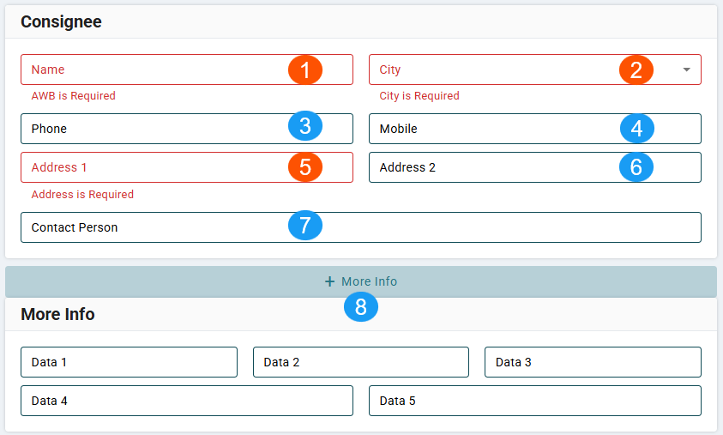This screenshot has height=435, width=723.
Task: Click the blue number 8 badge
Action: (x=361, y=307)
